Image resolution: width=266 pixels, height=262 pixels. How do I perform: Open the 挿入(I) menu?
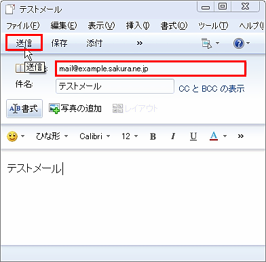138,26
